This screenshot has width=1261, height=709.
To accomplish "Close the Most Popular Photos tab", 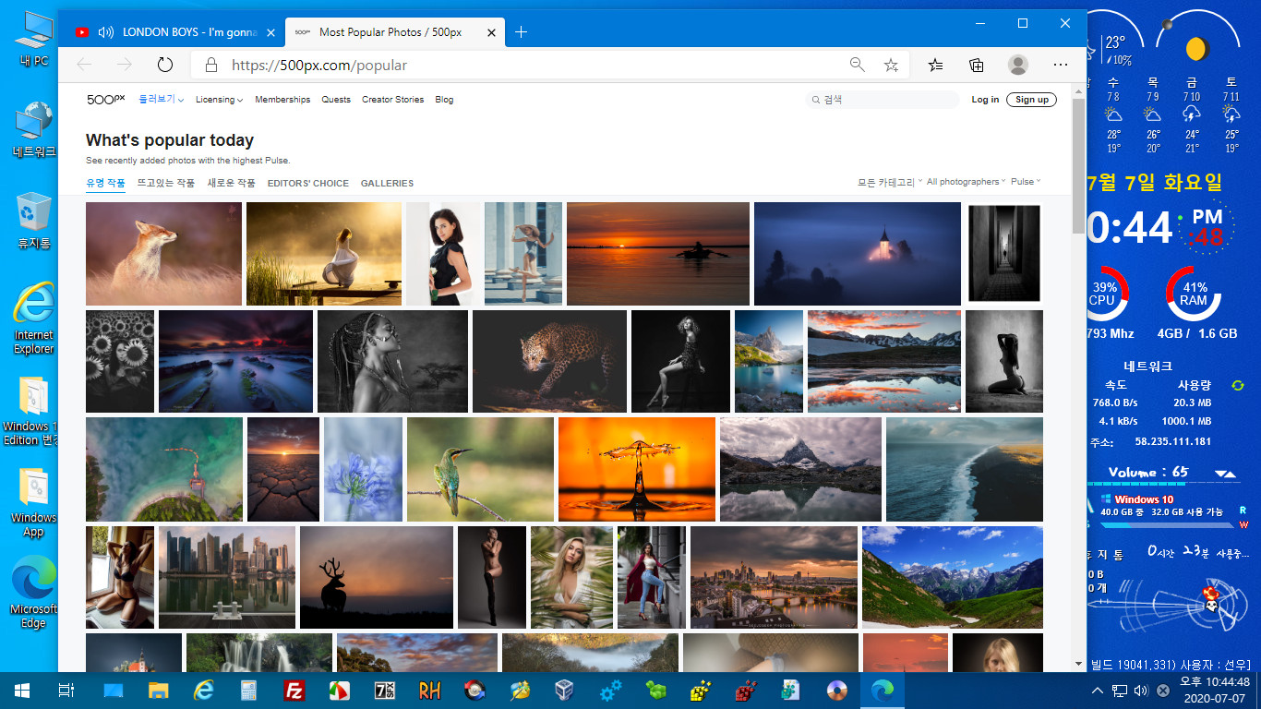I will tap(492, 32).
